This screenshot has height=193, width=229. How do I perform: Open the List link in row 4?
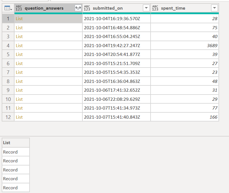tap(19, 46)
